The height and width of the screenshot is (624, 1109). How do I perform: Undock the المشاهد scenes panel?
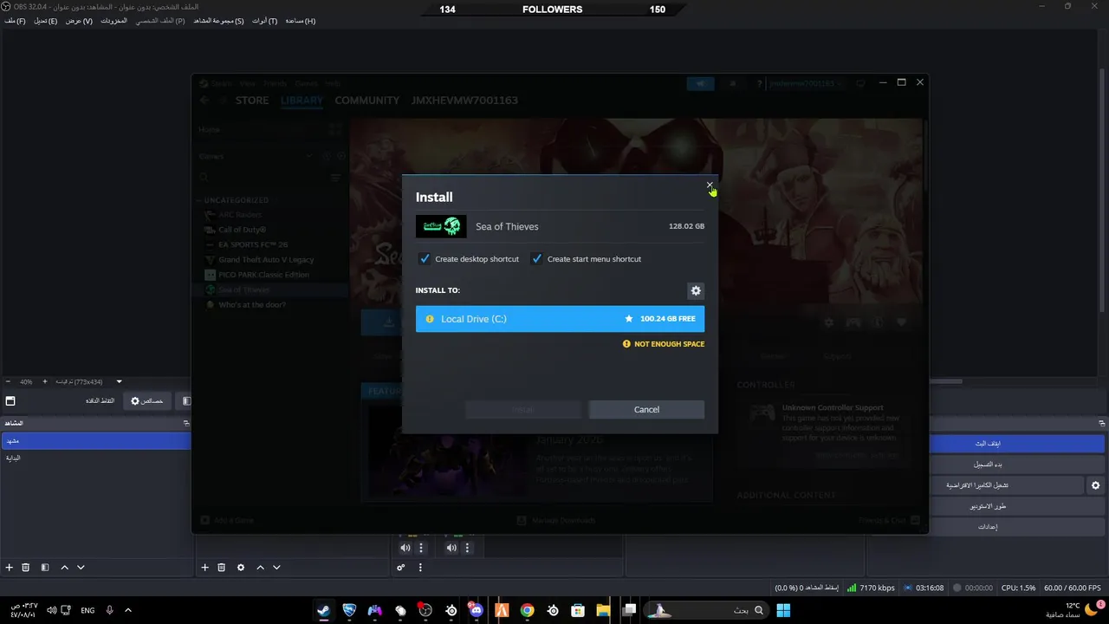pos(185,423)
